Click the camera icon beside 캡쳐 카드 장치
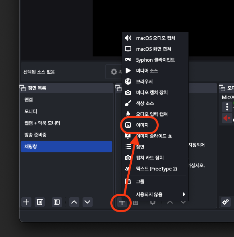Viewport: 234px width, 237px height. point(128,158)
